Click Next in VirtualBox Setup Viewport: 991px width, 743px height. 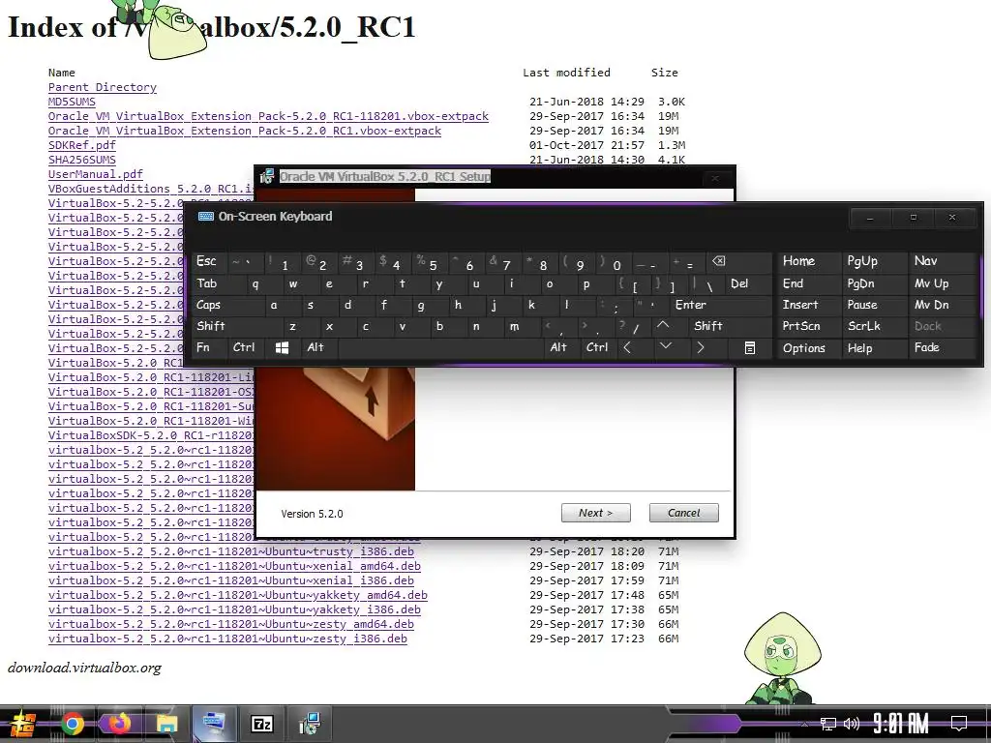pos(596,513)
